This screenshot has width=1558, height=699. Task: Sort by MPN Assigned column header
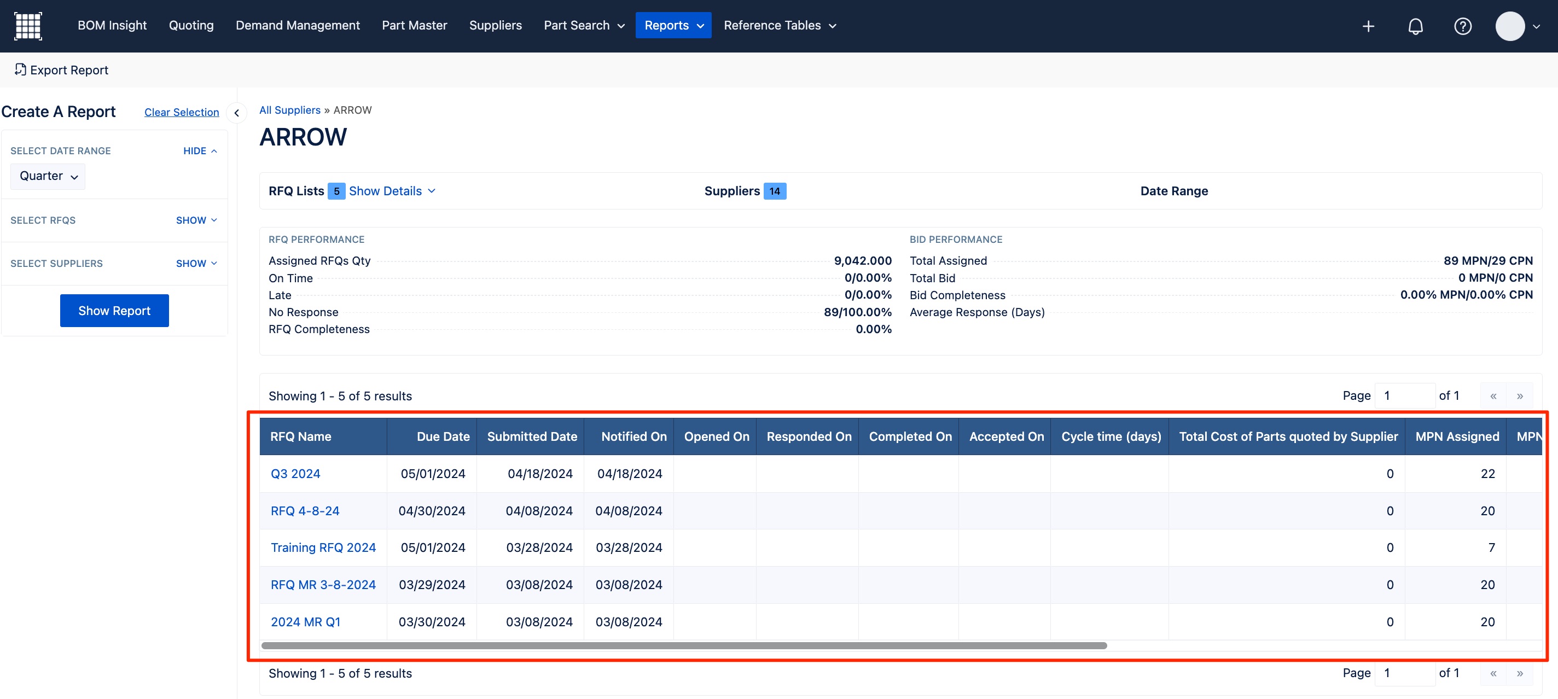pyautogui.click(x=1456, y=436)
